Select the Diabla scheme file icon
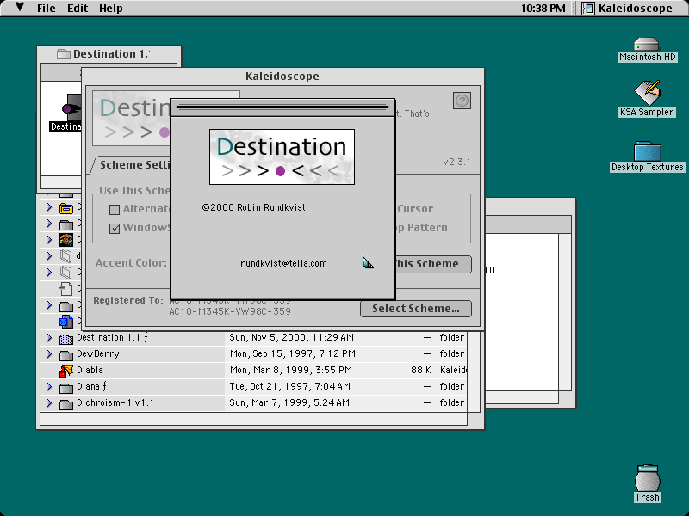 click(66, 371)
